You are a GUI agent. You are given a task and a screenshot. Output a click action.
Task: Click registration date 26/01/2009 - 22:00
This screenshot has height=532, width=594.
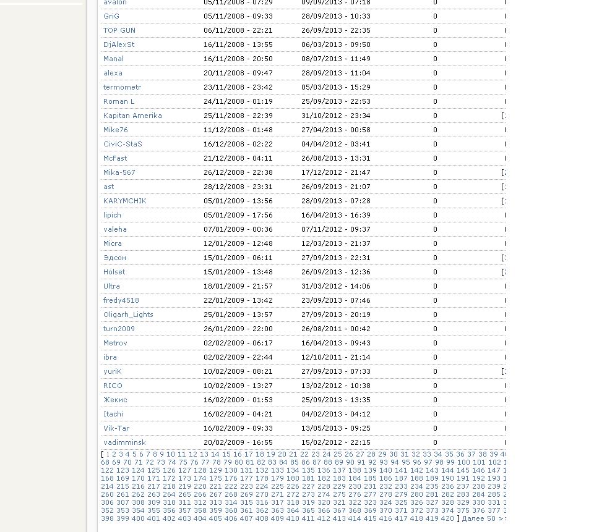pyautogui.click(x=238, y=329)
